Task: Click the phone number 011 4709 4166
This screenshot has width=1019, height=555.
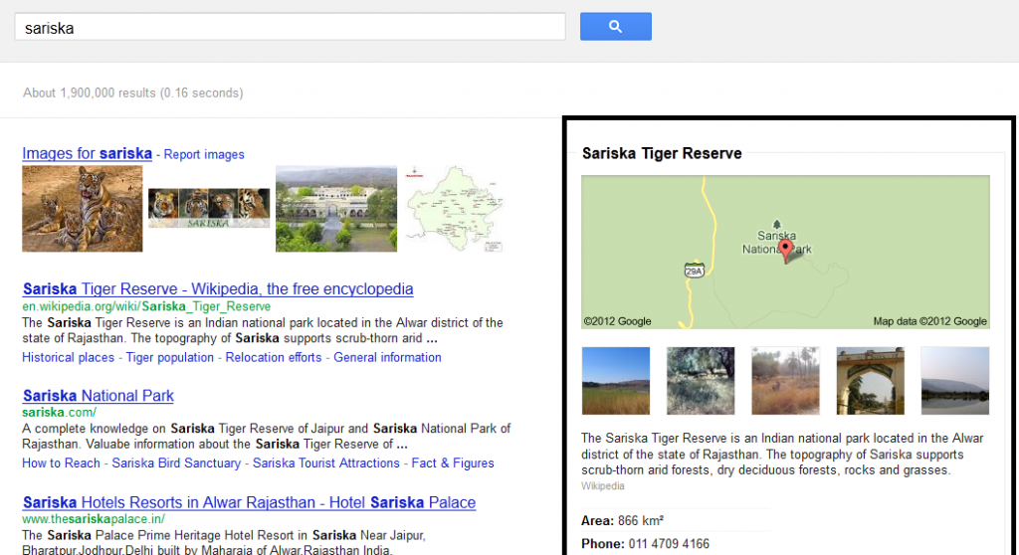Action: (669, 544)
